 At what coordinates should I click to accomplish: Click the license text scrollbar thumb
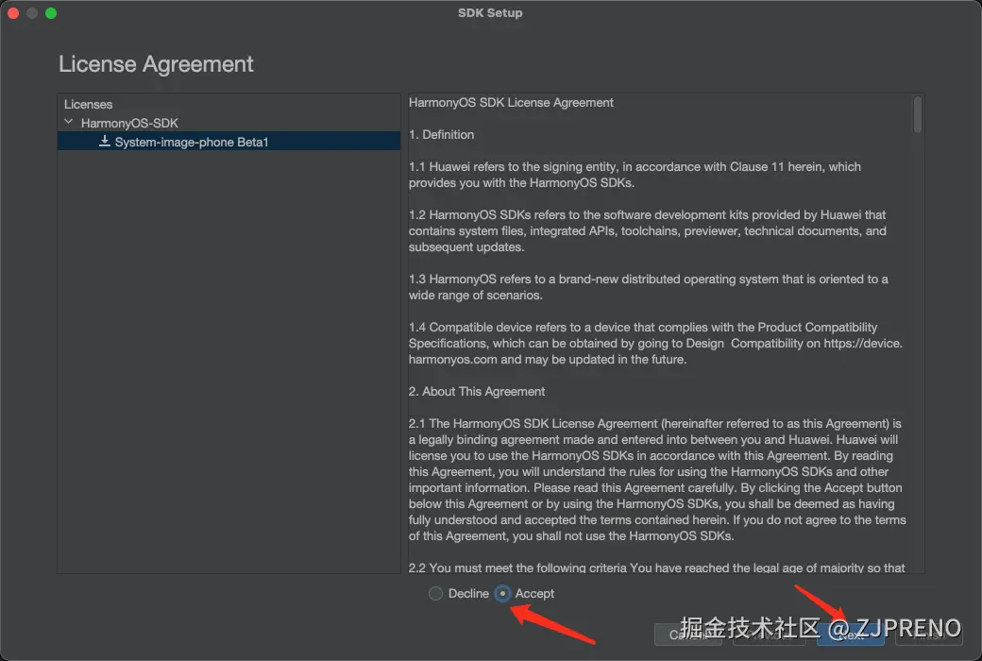[918, 114]
